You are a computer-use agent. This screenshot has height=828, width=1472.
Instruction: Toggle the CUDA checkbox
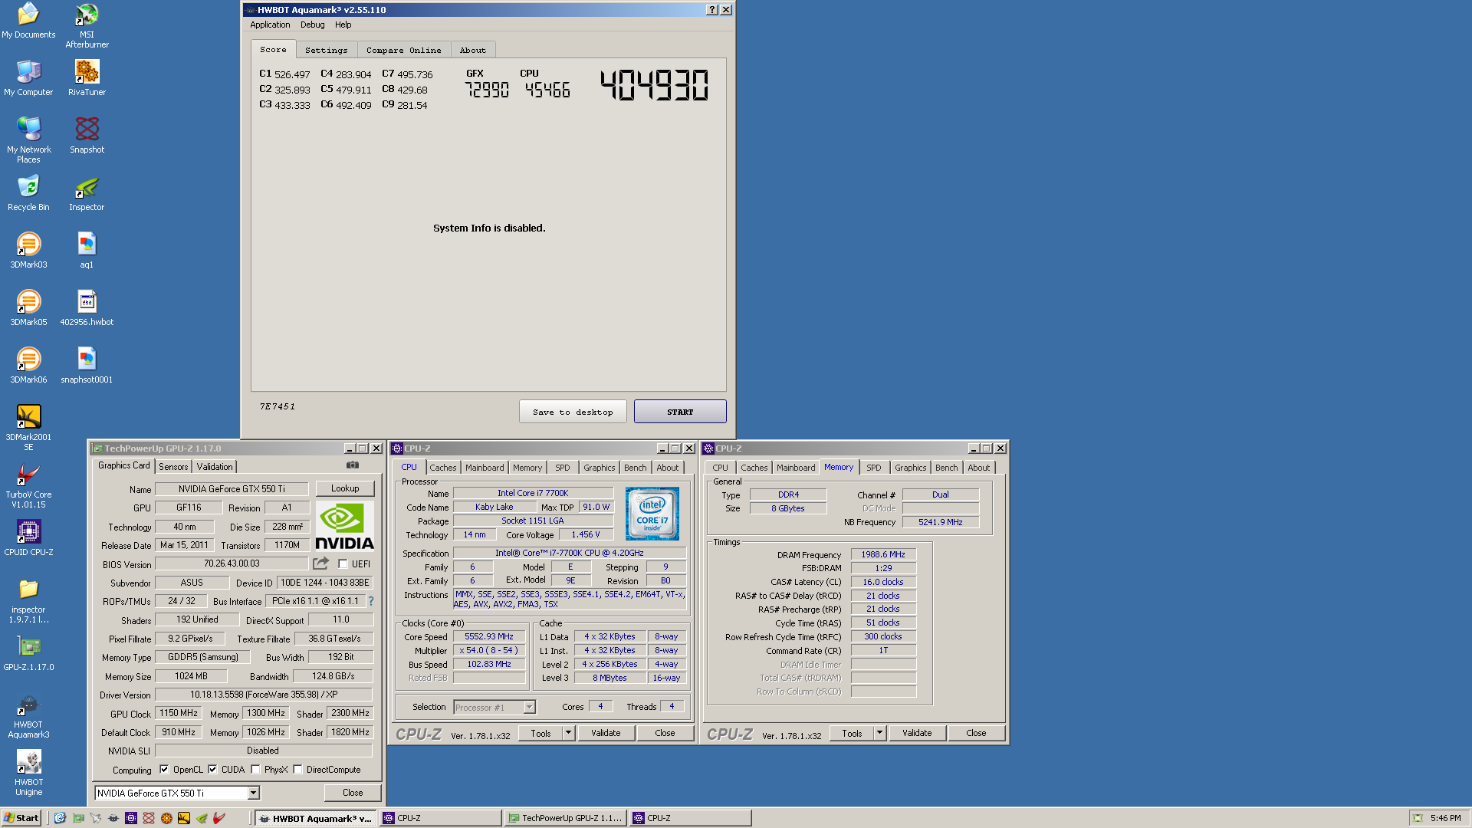(x=212, y=770)
